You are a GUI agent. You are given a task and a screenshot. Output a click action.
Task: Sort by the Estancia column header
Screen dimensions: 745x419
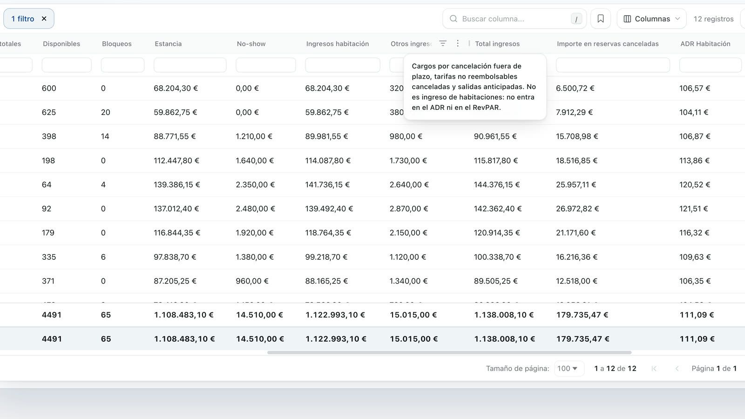point(168,44)
